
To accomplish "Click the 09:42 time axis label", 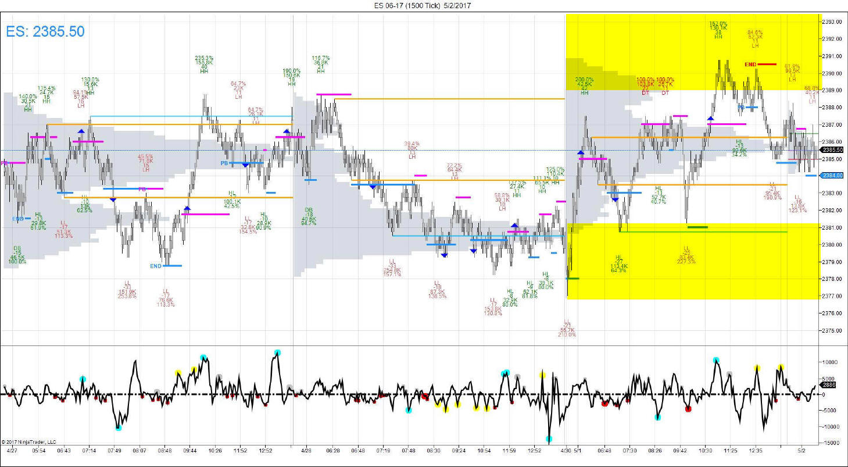I will (x=680, y=451).
